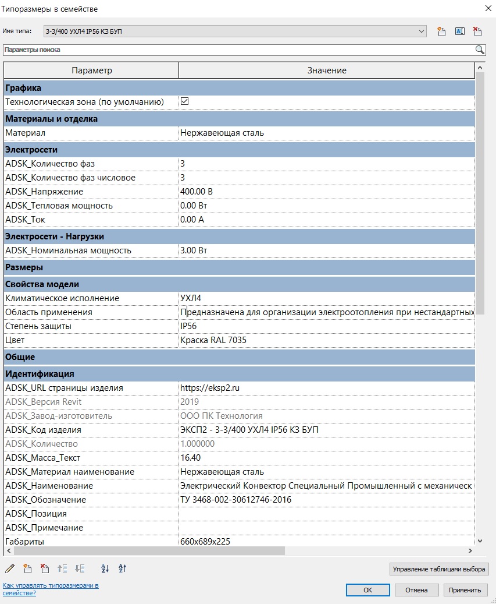Edit parameter with the pencil icon

click(x=10, y=568)
